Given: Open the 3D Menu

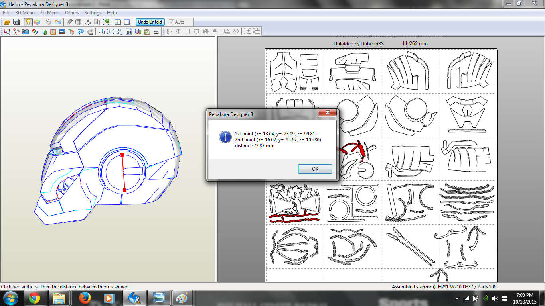Looking at the screenshot, I should point(25,13).
